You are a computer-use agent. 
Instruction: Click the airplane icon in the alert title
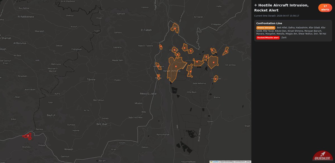[256, 5]
